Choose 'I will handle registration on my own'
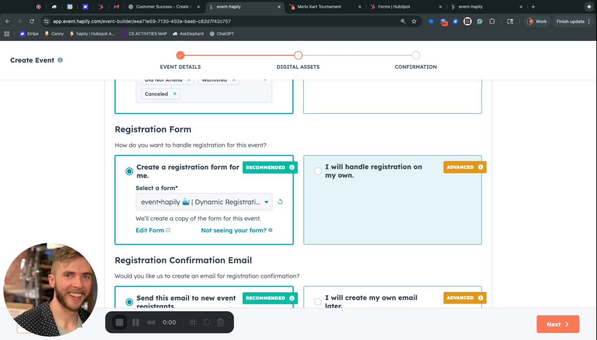Viewport: 597px width, 340px height. (318, 171)
